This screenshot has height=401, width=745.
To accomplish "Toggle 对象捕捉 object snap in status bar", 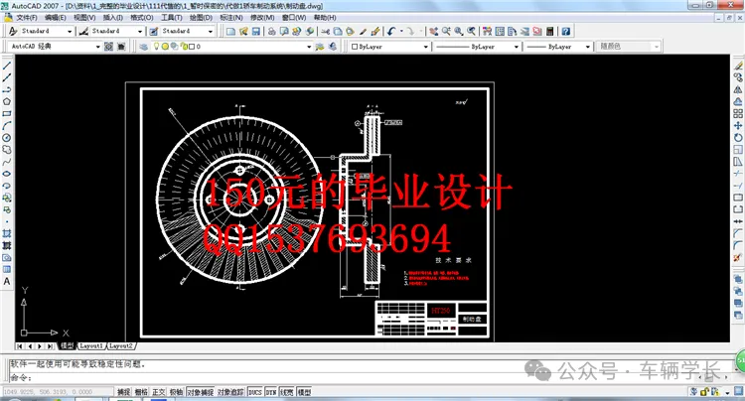I will 200,392.
